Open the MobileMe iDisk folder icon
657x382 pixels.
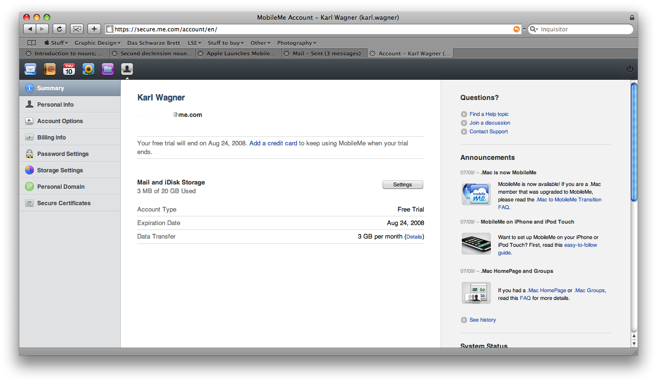click(108, 70)
